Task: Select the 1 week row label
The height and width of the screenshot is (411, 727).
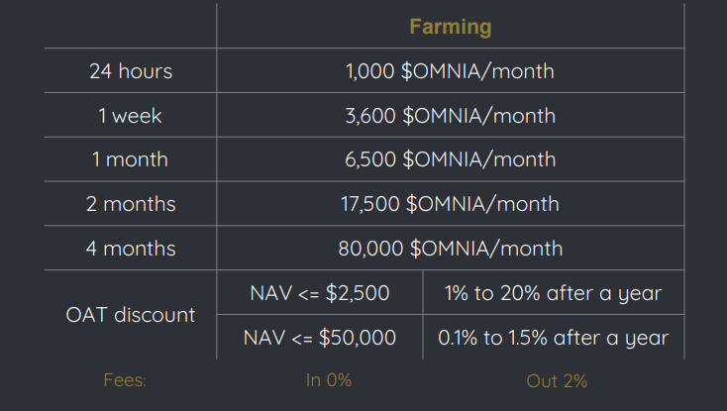Action: click(130, 116)
